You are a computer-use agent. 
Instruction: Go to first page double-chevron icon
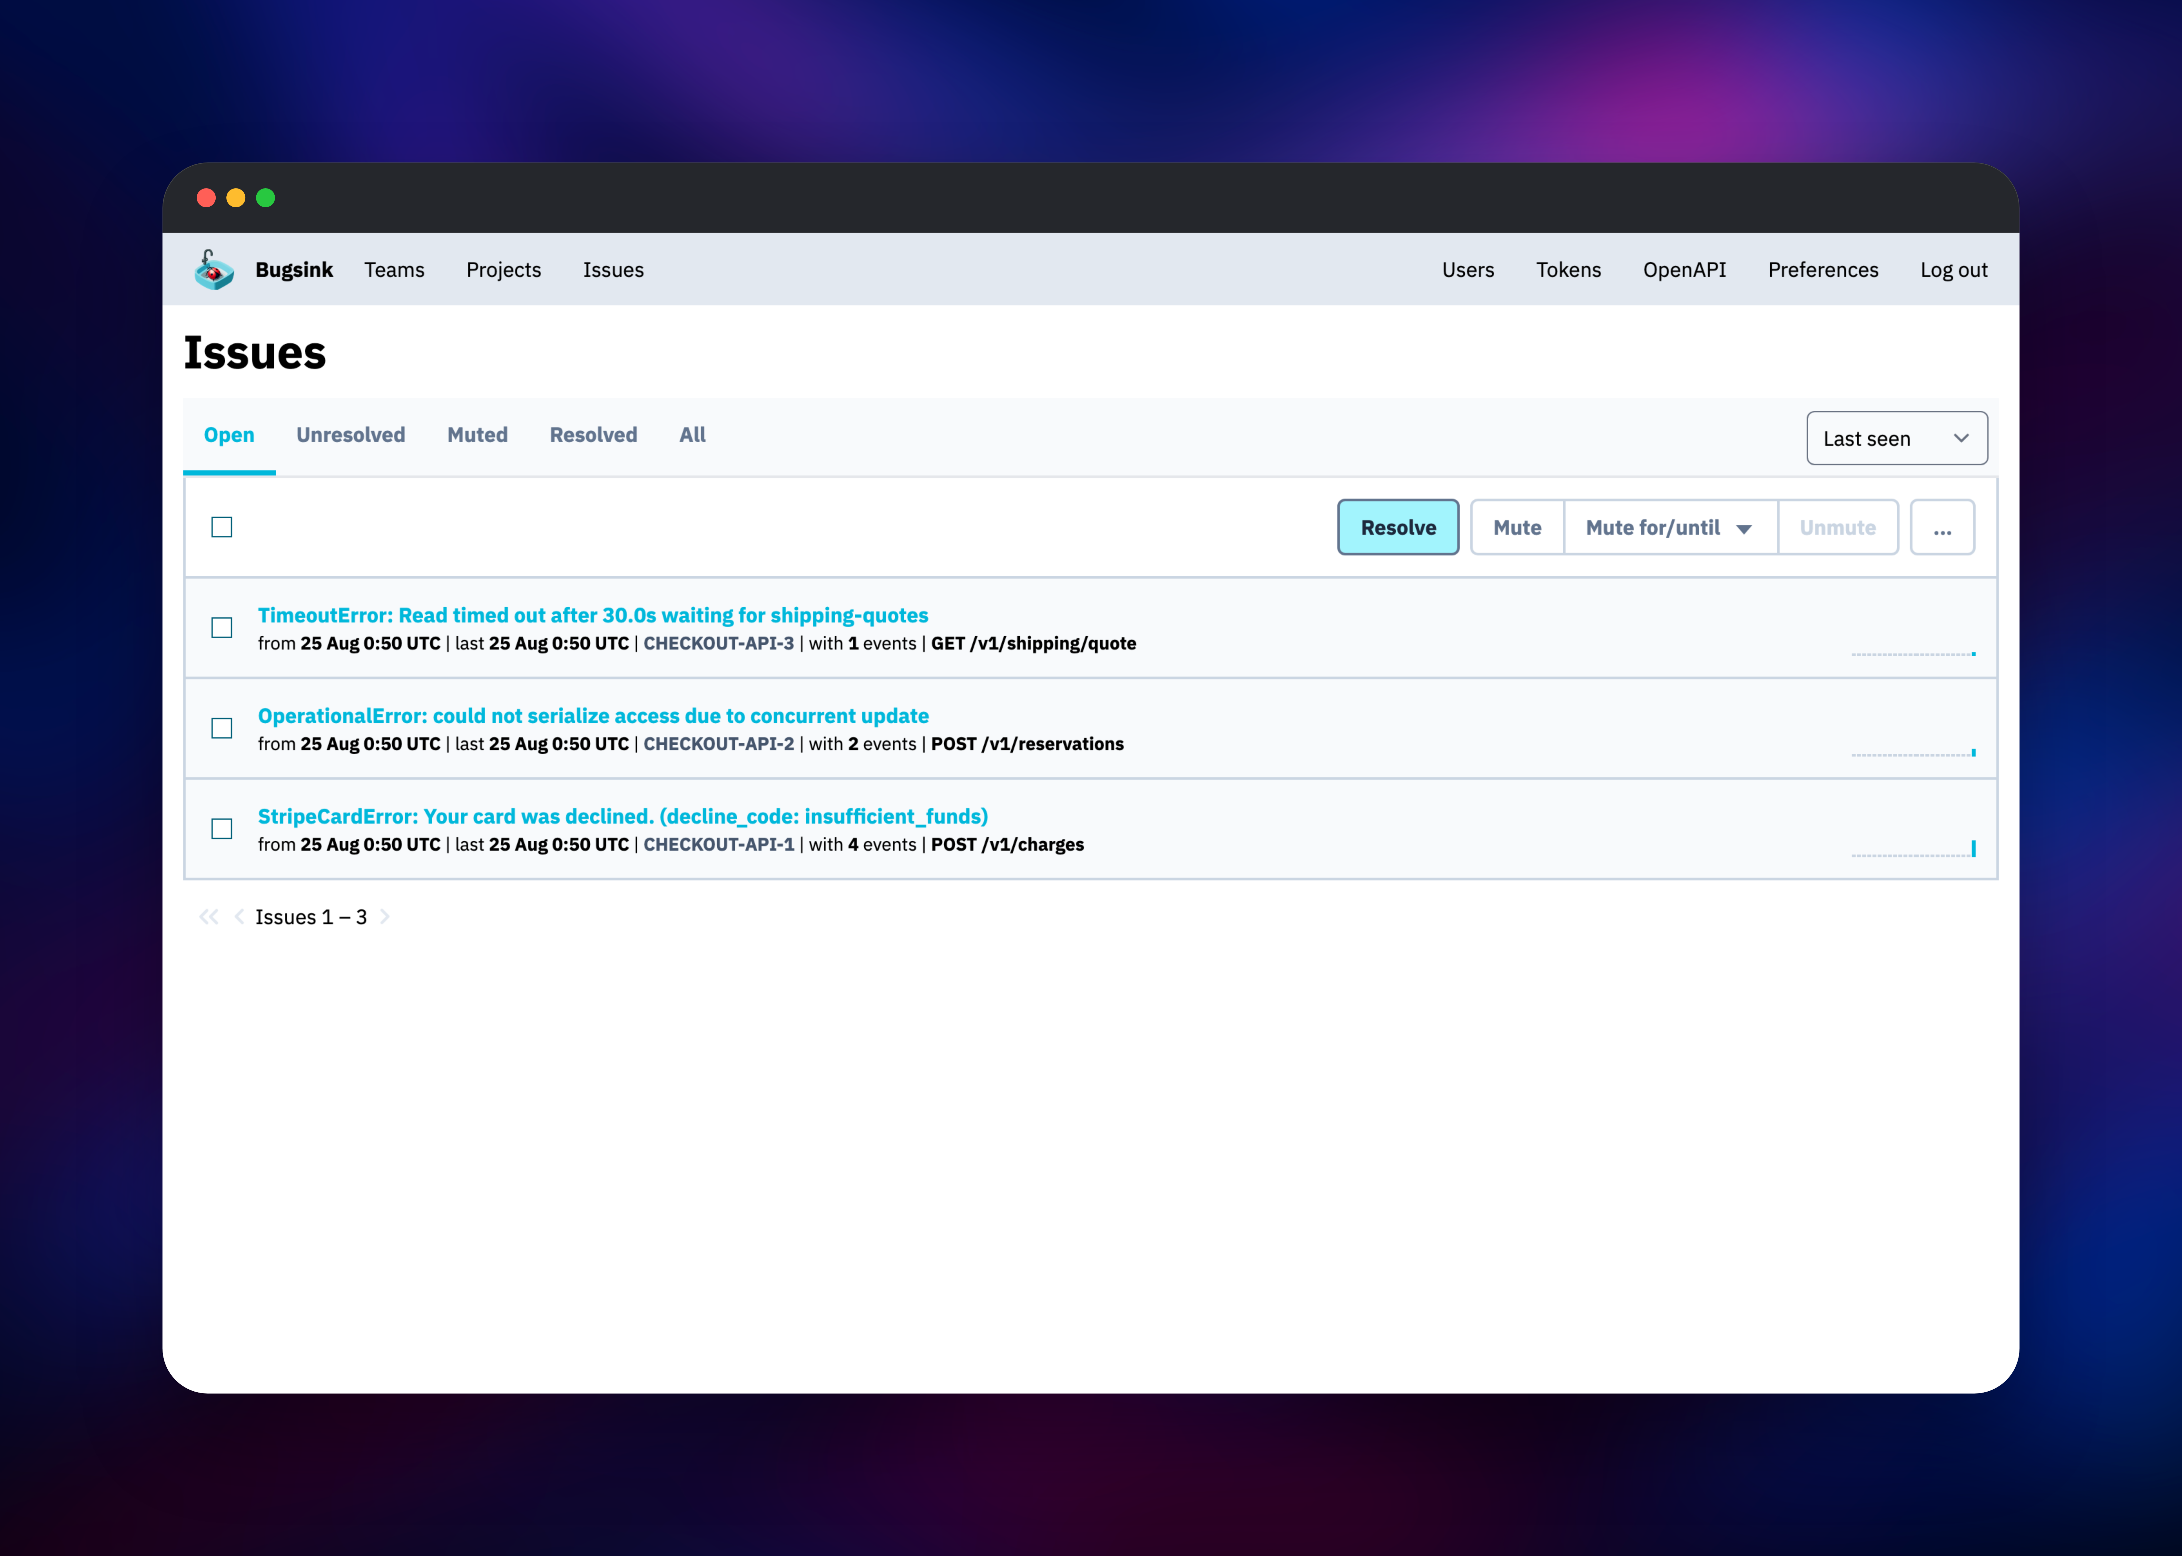[209, 917]
